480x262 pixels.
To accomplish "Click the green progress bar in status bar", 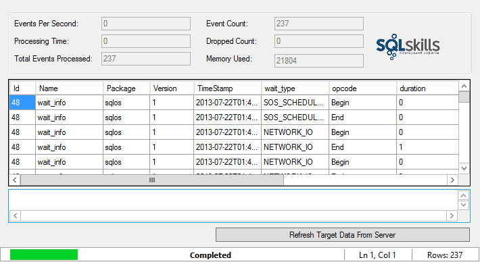I will (44, 255).
